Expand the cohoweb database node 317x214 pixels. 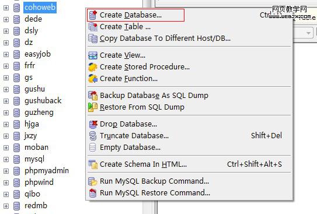click(x=6, y=8)
